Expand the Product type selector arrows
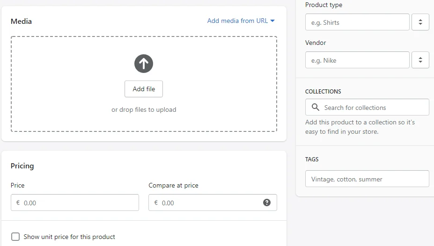The height and width of the screenshot is (246, 434). pos(420,22)
